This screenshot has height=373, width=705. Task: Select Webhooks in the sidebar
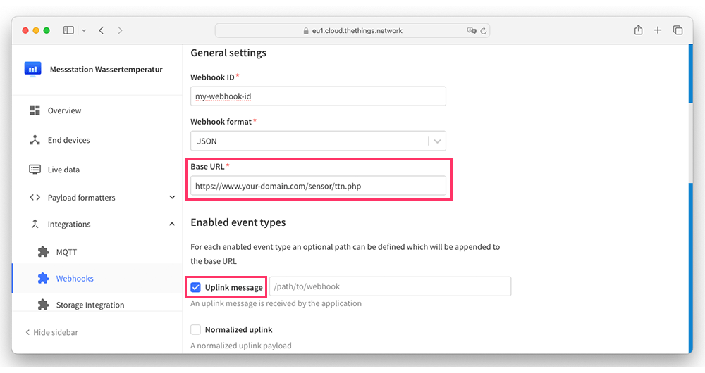tap(75, 278)
